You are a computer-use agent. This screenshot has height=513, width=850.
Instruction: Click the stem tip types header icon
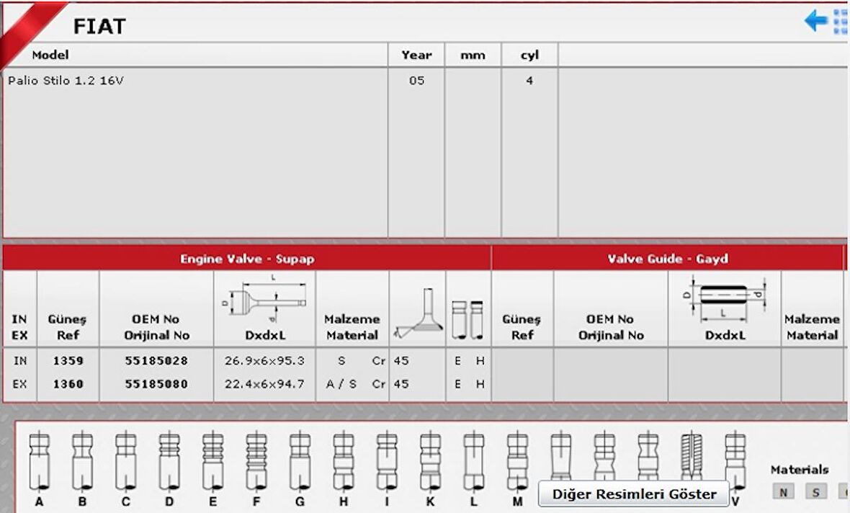pyautogui.click(x=467, y=320)
